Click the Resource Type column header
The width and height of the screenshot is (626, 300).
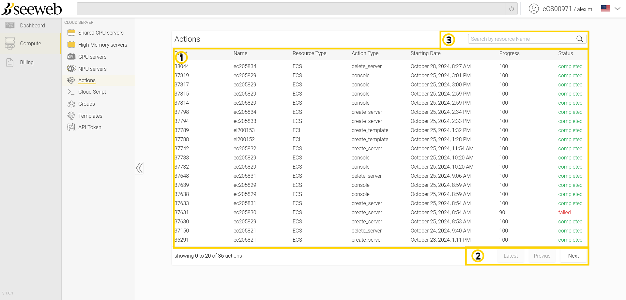click(x=309, y=53)
